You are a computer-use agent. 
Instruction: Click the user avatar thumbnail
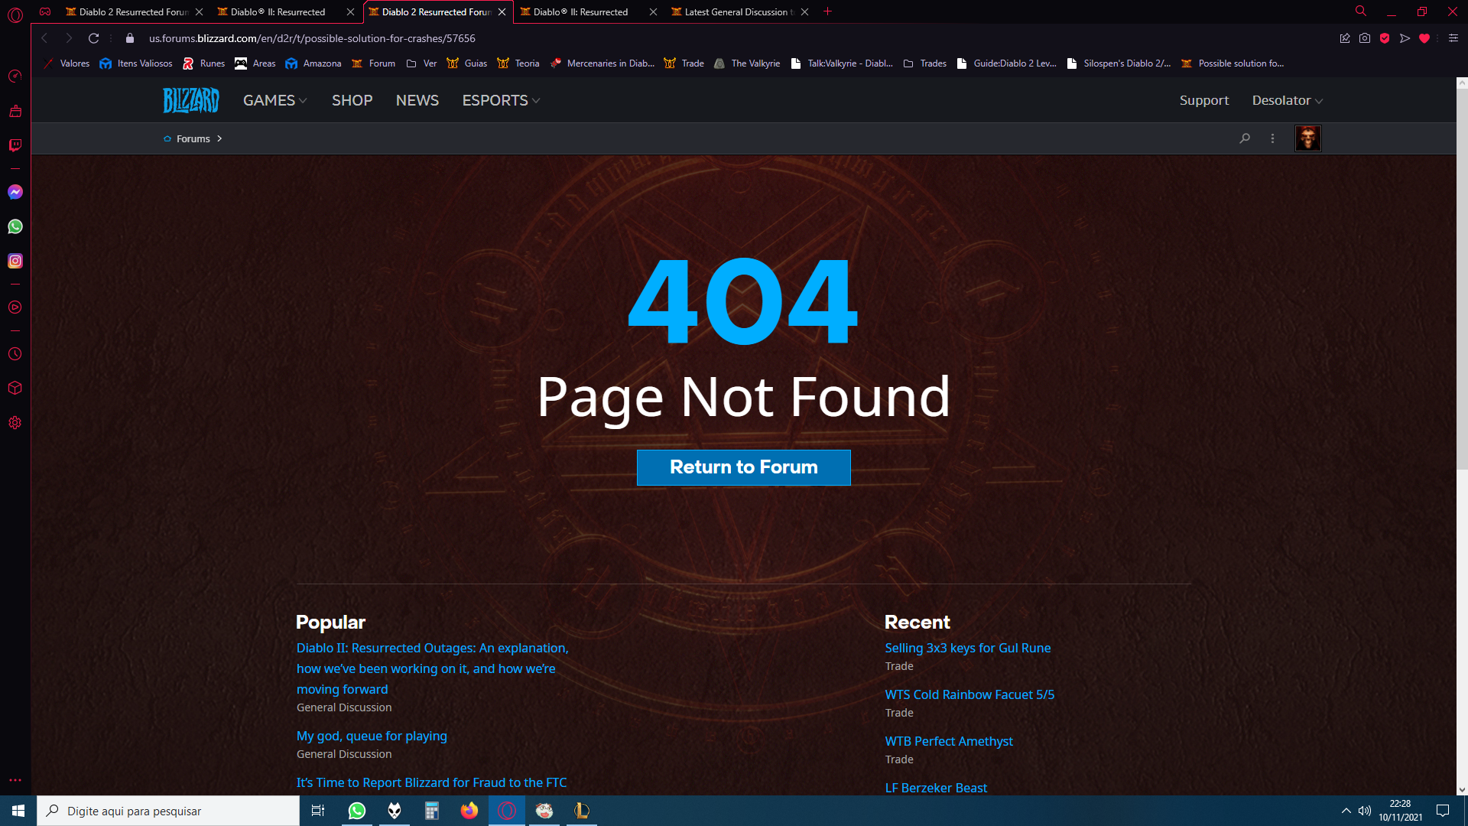pyautogui.click(x=1307, y=138)
